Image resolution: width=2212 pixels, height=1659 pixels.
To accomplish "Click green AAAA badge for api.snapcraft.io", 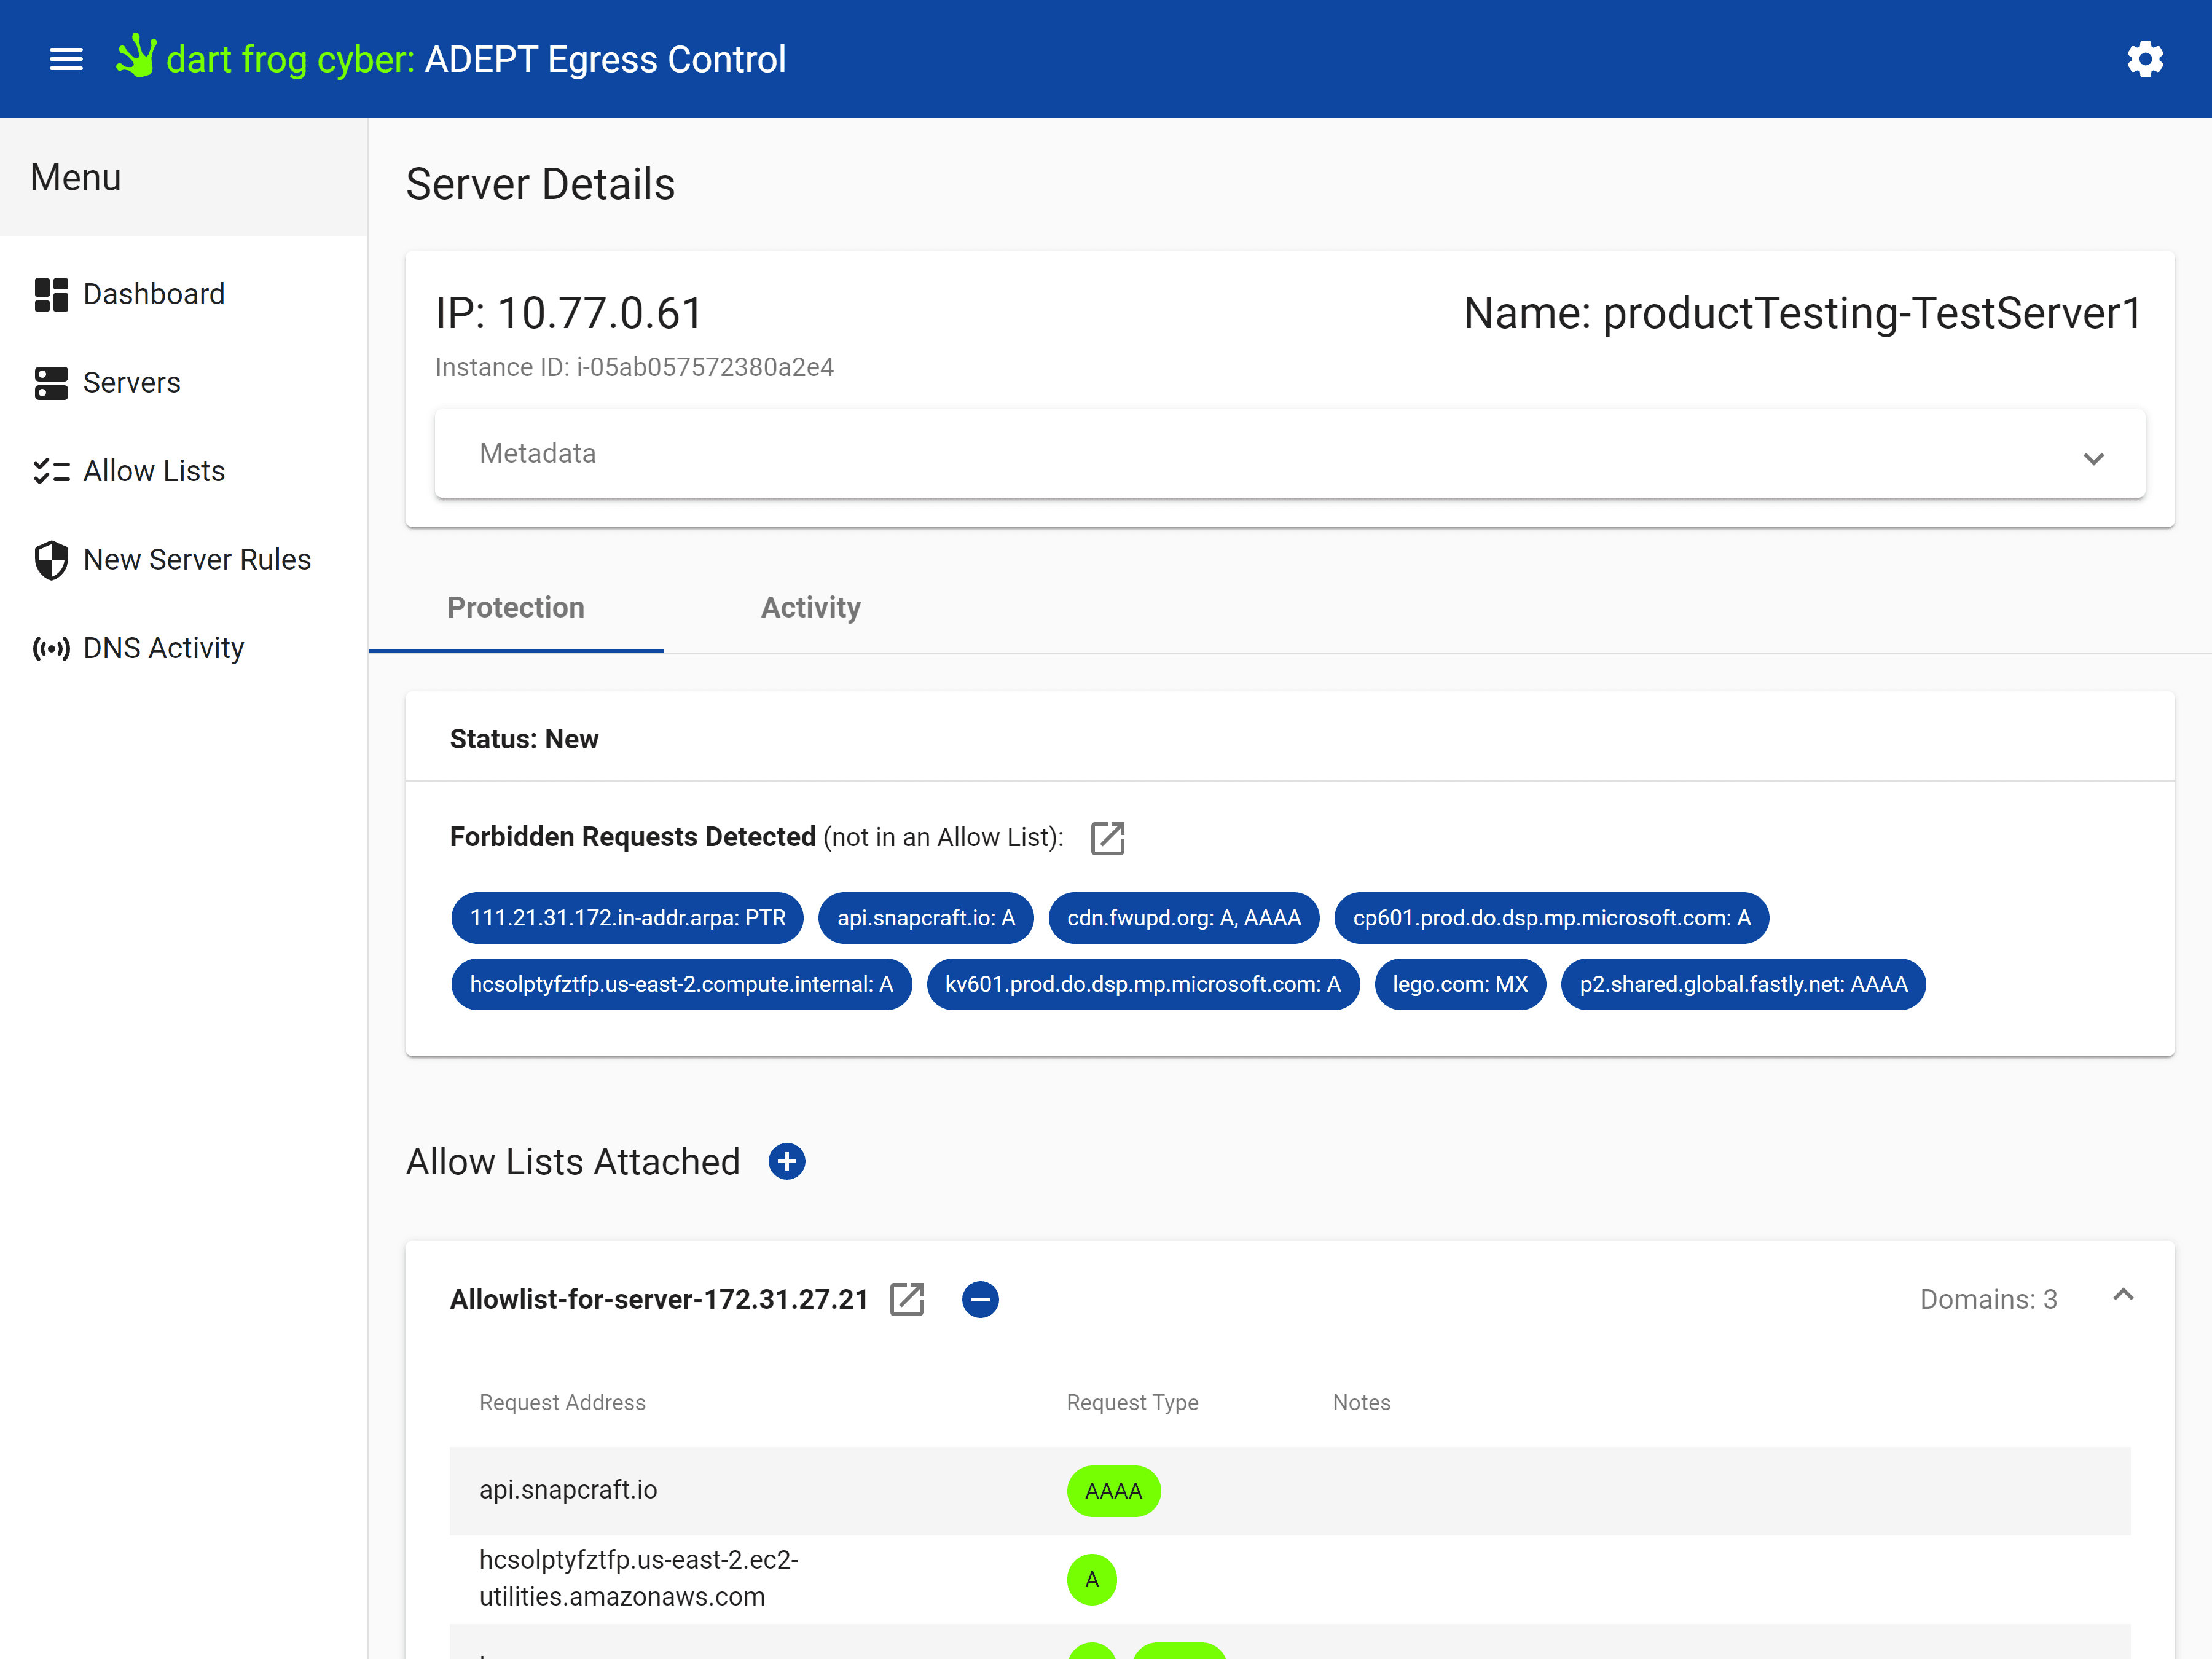I will coord(1113,1491).
